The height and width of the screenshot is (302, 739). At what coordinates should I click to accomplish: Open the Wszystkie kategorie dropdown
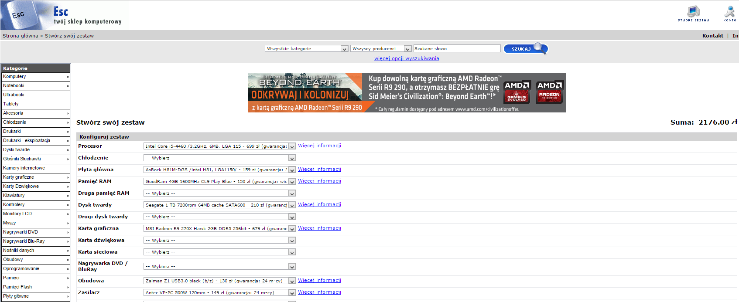306,48
